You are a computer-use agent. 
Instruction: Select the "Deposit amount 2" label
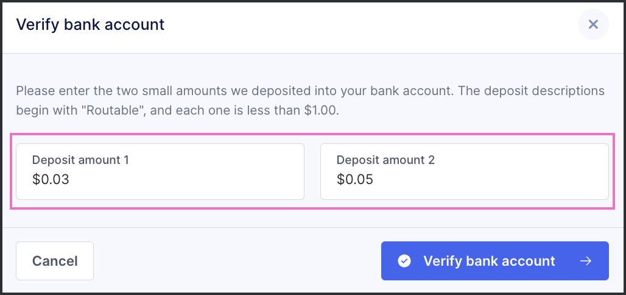click(385, 160)
